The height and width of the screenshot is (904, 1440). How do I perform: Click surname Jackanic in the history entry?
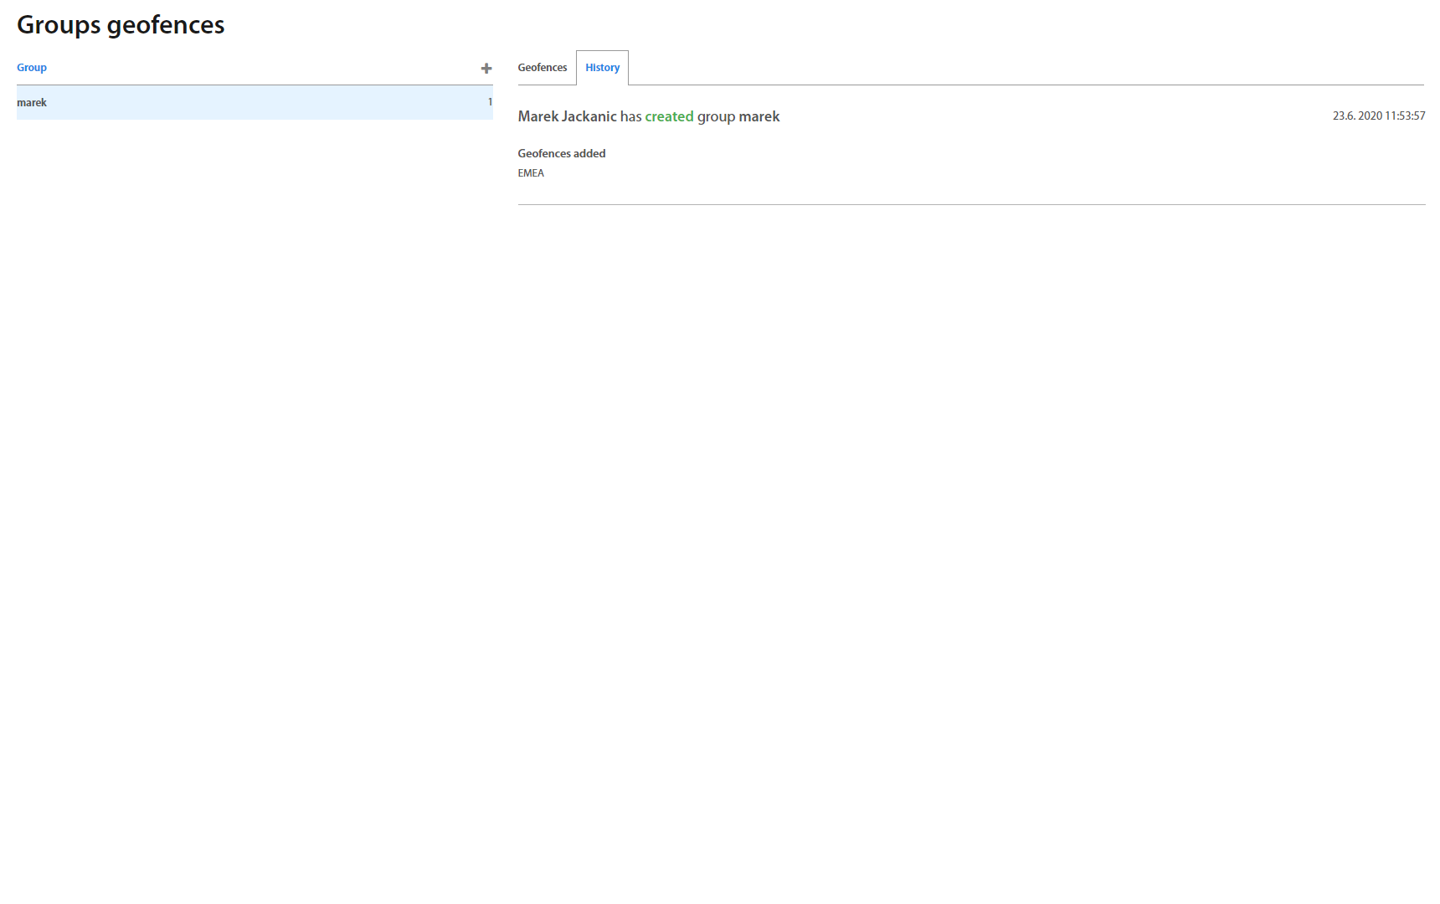pos(589,116)
